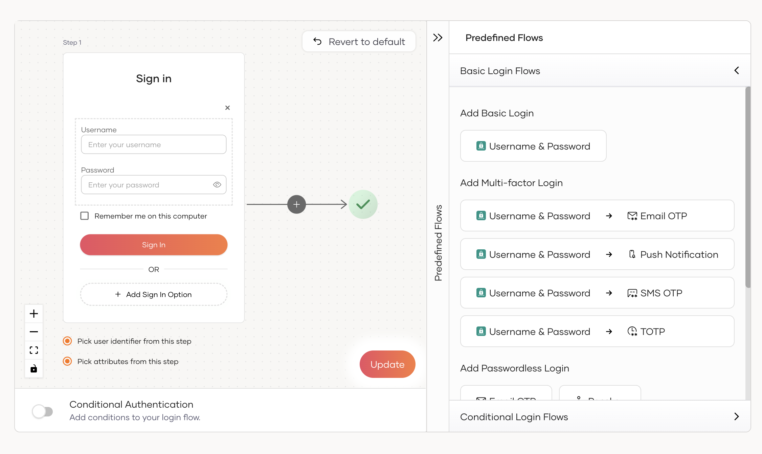Image resolution: width=762 pixels, height=454 pixels.
Task: Click the vertical Predefined Flows label
Action: [438, 243]
